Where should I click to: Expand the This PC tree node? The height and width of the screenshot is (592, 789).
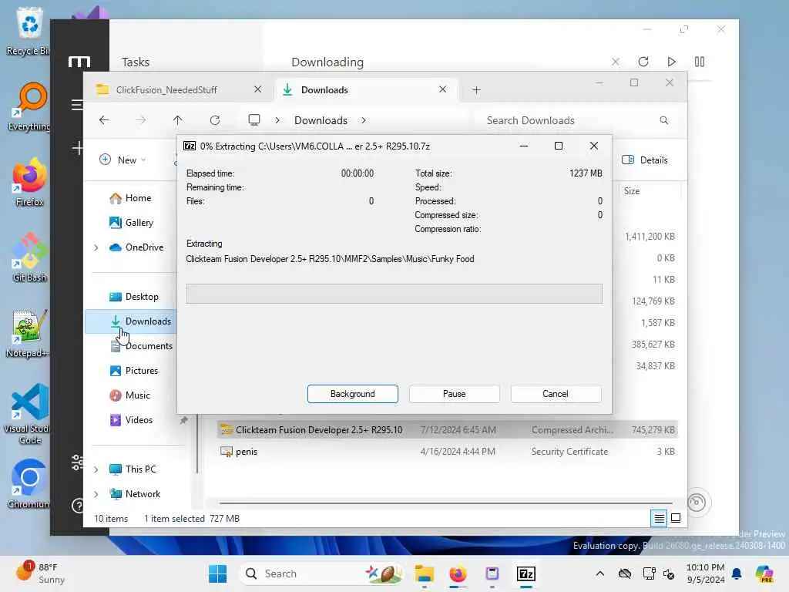coord(96,469)
